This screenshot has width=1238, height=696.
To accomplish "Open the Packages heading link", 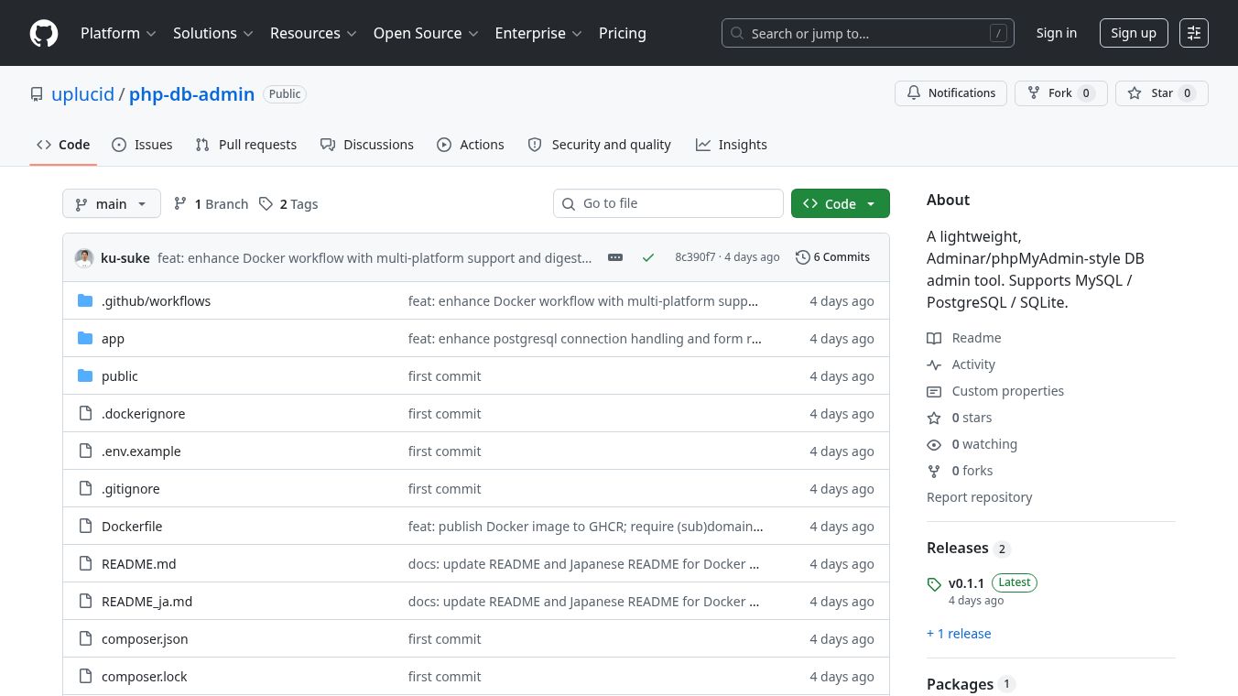I will [971, 684].
